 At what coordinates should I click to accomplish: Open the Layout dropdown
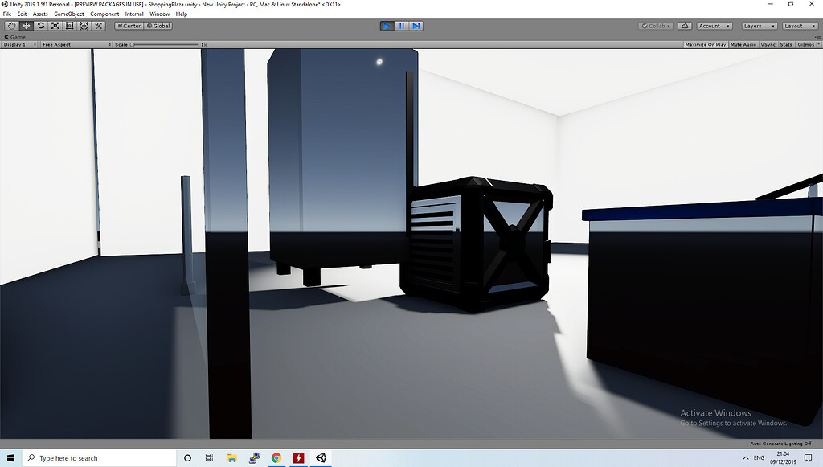click(x=799, y=25)
